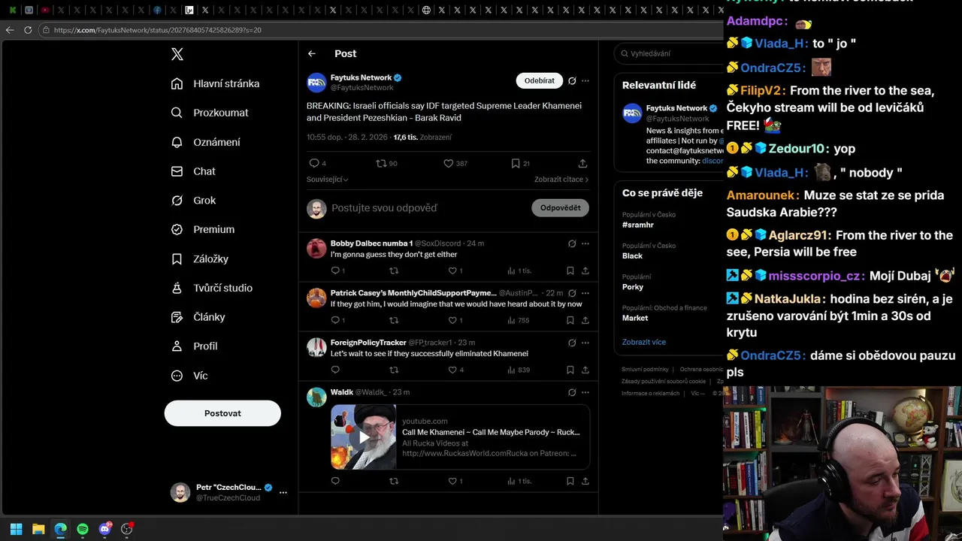Go back in the browser
Image resolution: width=962 pixels, height=541 pixels.
(x=10, y=30)
